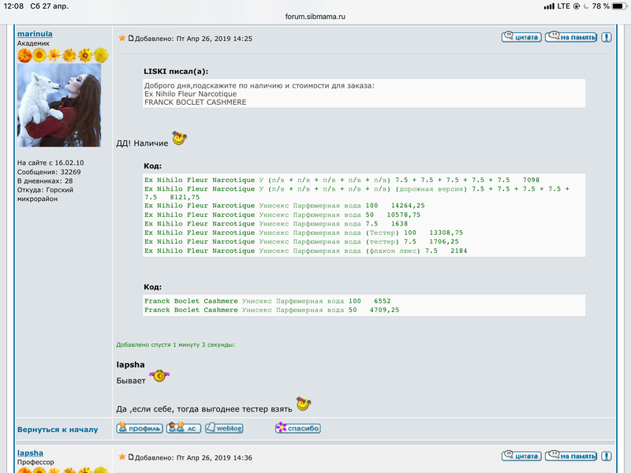Tap the forum.sibmama.ru address bar

[x=315, y=17]
